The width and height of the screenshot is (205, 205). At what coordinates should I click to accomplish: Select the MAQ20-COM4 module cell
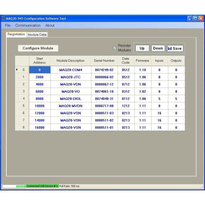71,70
